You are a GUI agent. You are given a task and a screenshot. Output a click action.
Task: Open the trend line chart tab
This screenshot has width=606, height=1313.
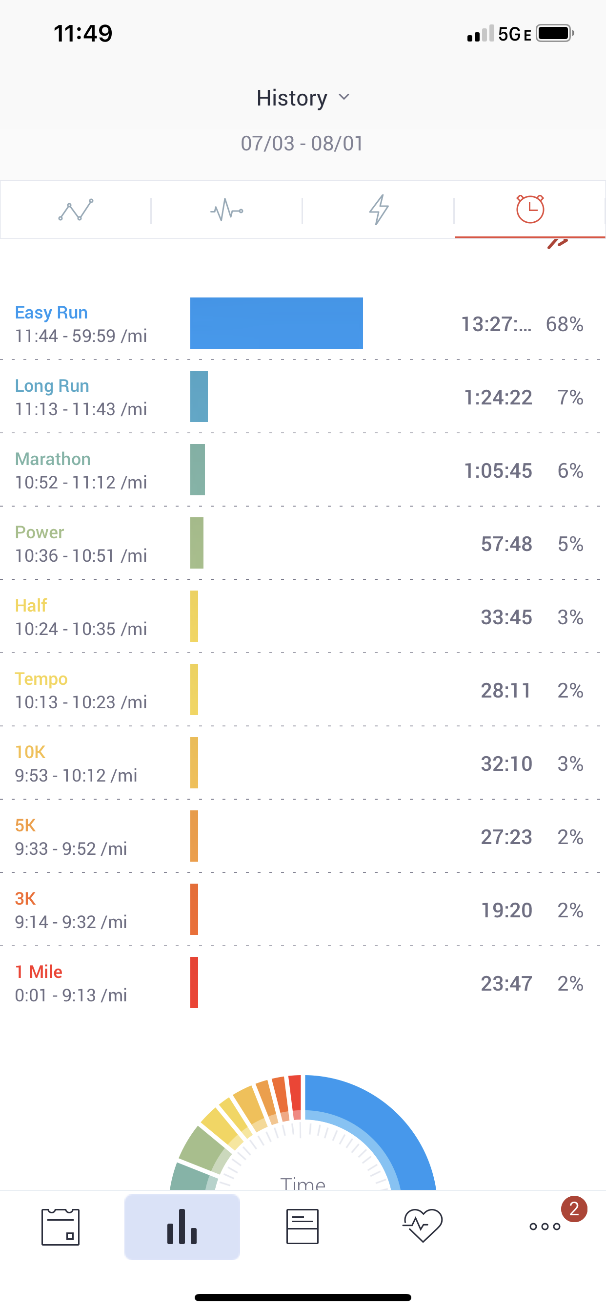click(76, 210)
